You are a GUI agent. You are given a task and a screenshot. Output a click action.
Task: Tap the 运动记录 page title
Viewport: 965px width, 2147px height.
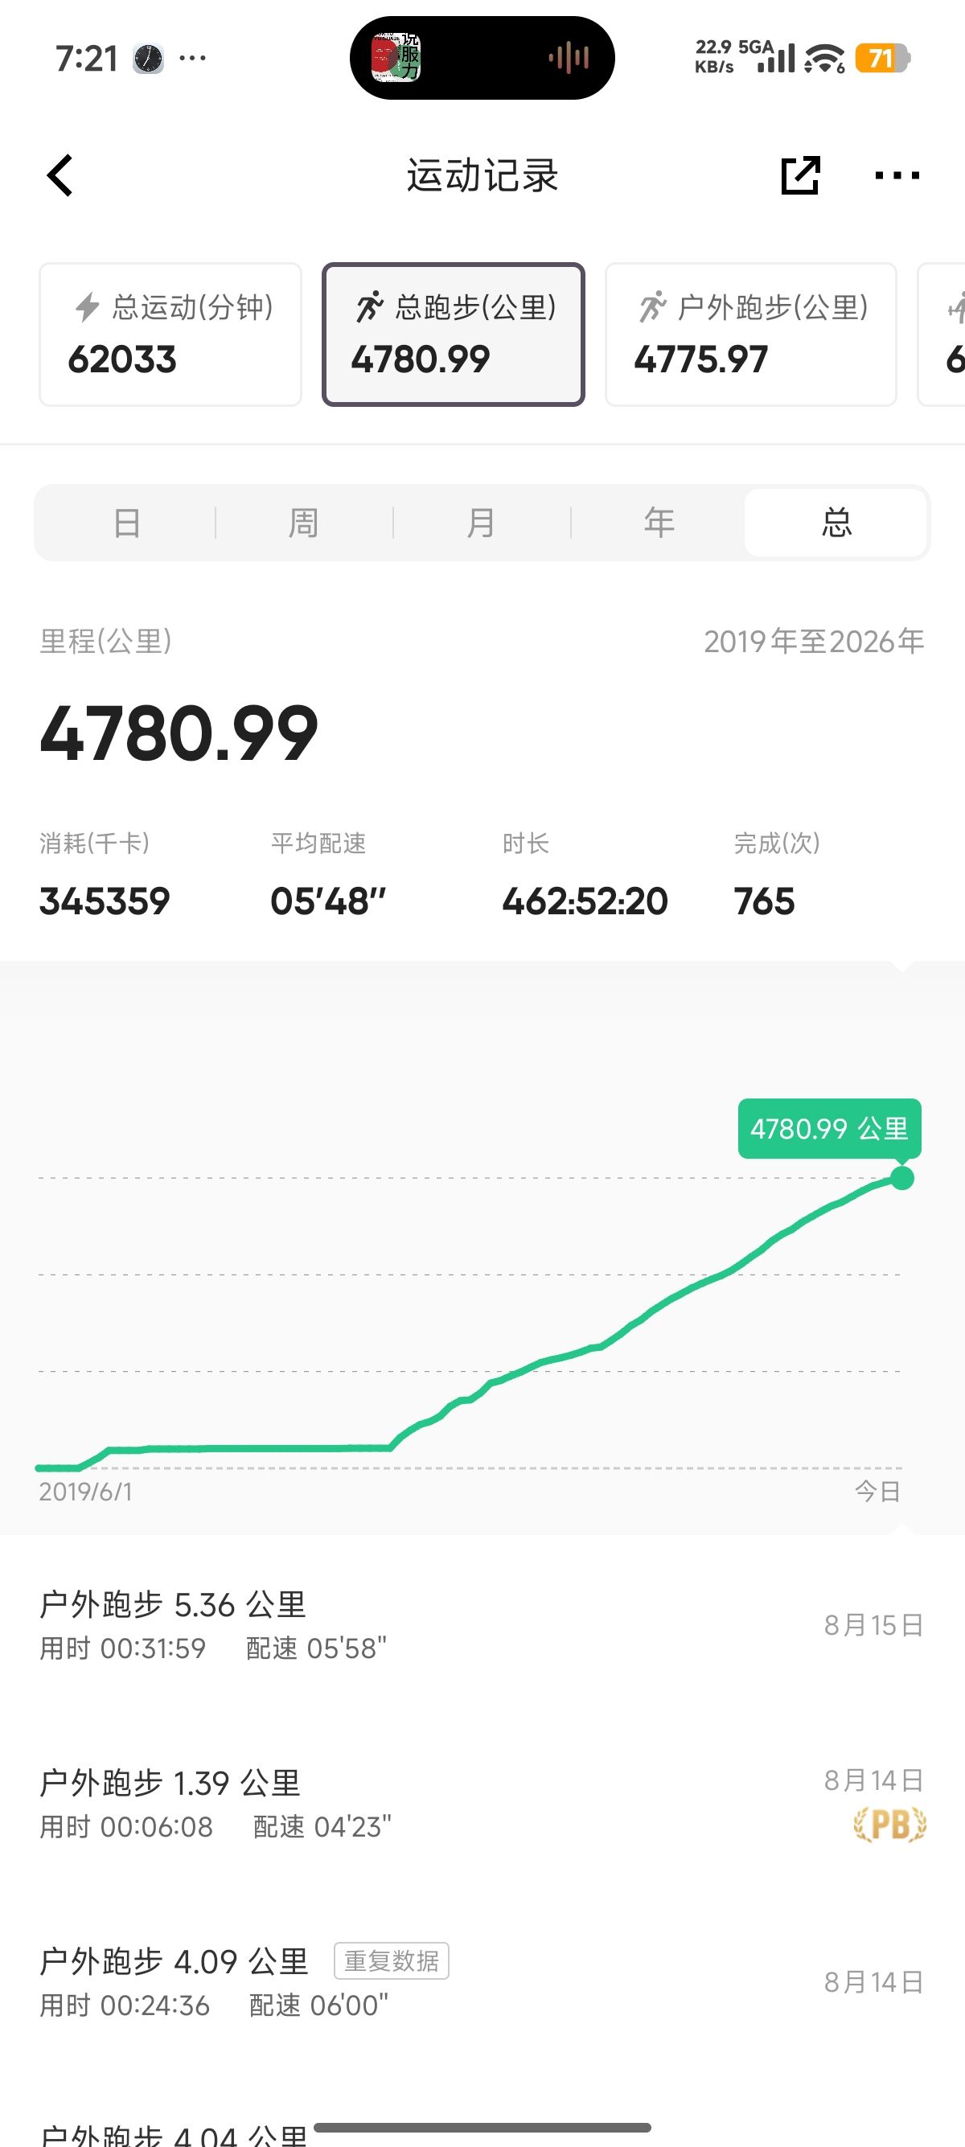tap(482, 175)
